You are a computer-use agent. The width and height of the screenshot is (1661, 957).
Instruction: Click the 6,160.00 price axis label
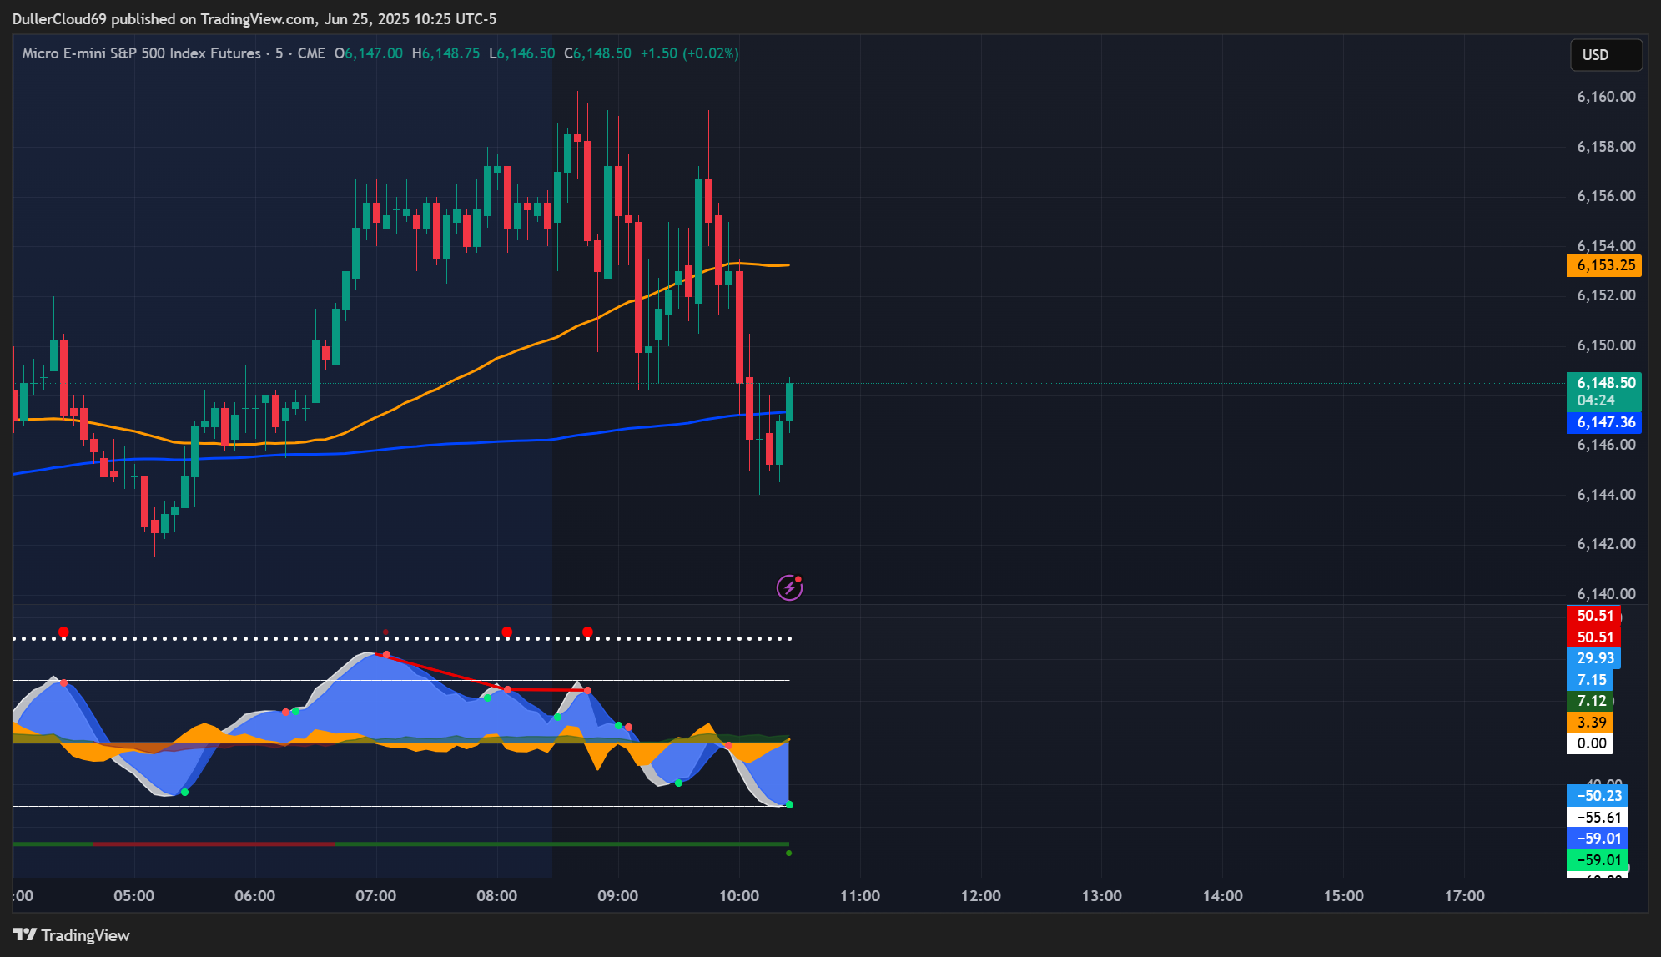[x=1606, y=97]
